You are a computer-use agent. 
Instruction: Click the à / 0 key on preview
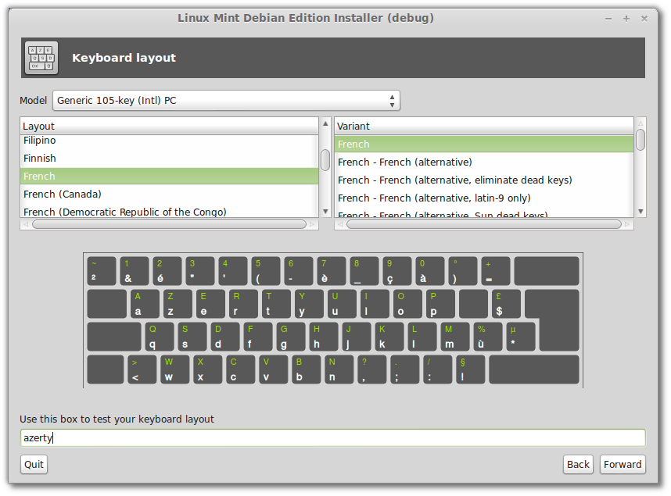pos(430,271)
